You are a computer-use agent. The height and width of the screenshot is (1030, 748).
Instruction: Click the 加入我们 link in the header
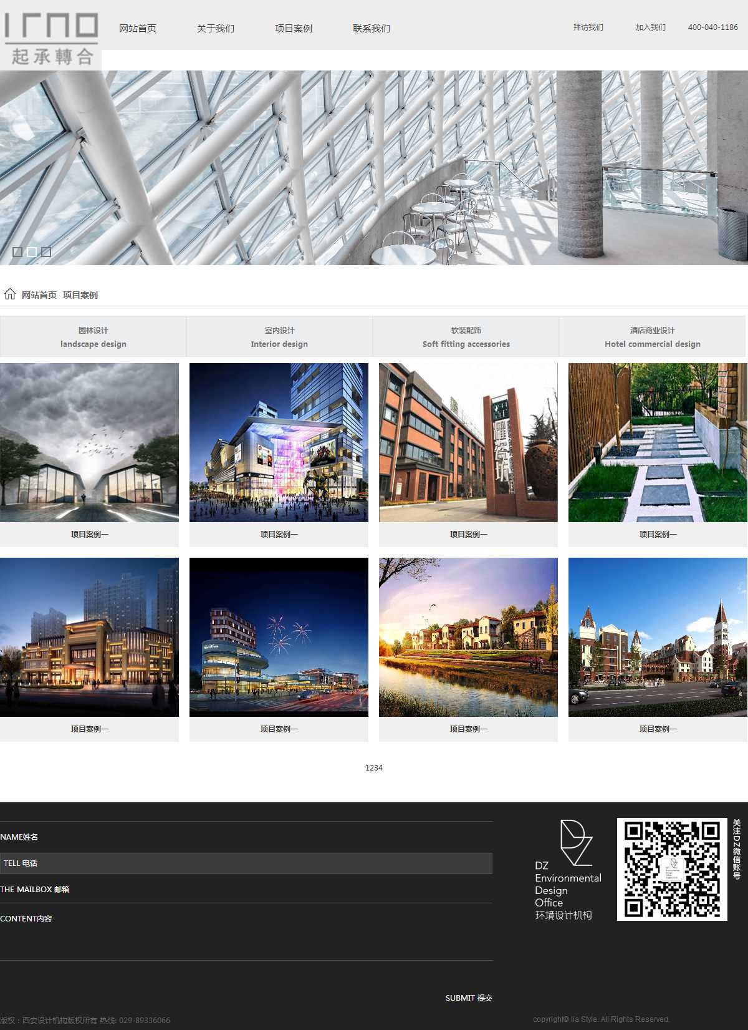650,27
